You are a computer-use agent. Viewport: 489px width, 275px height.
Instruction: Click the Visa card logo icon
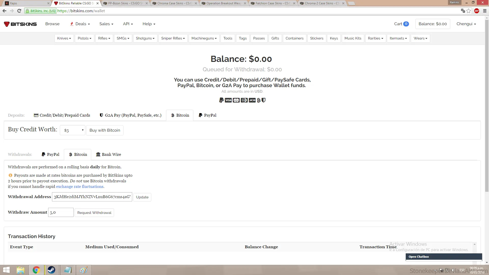(228, 100)
